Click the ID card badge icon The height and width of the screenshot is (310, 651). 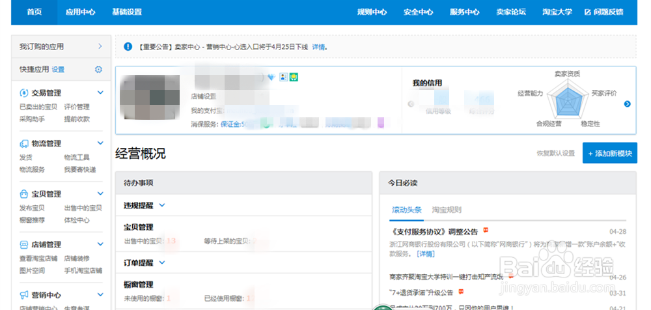284,77
